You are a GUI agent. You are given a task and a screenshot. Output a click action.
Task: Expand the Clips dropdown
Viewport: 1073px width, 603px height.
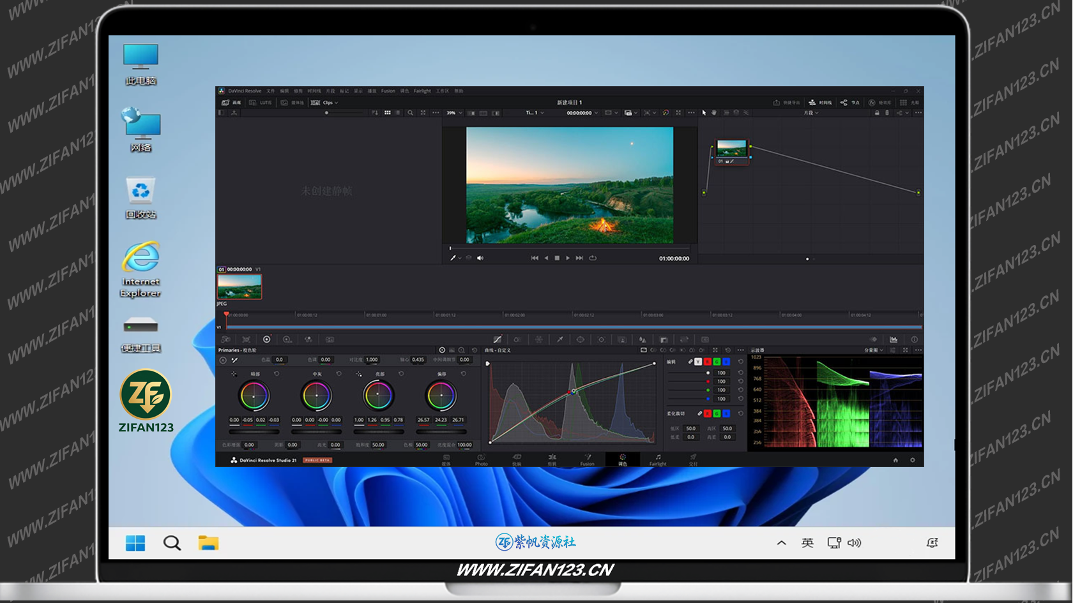click(x=324, y=102)
